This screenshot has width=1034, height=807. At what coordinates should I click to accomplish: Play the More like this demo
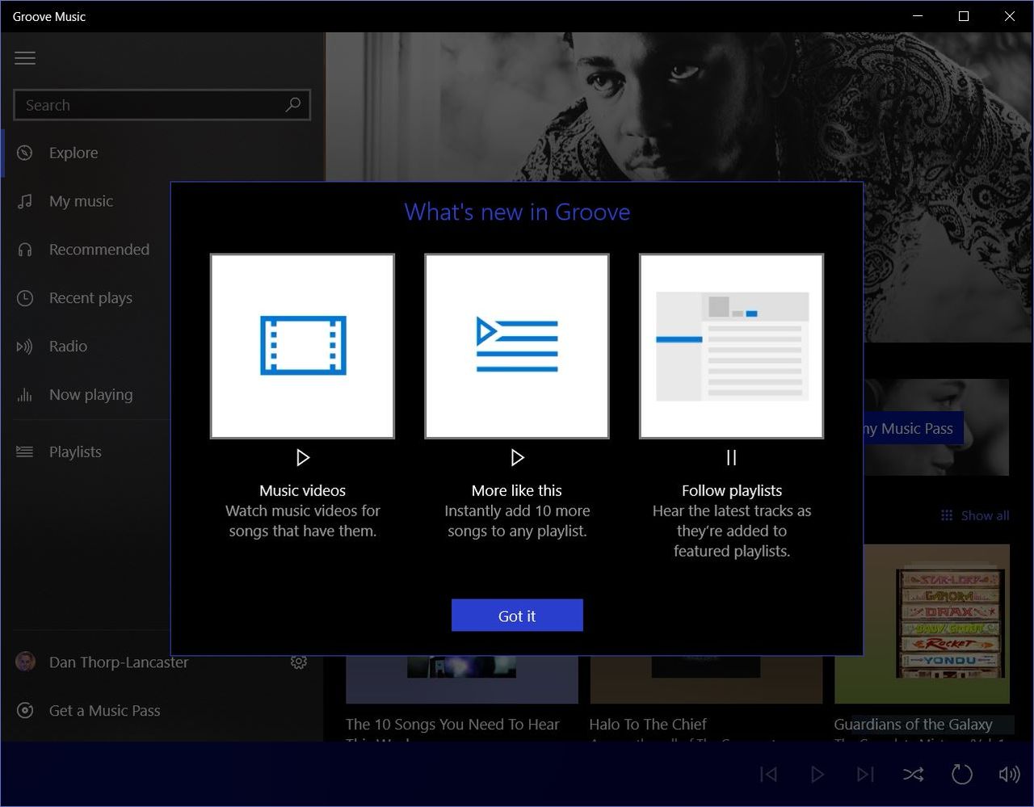[x=517, y=458]
